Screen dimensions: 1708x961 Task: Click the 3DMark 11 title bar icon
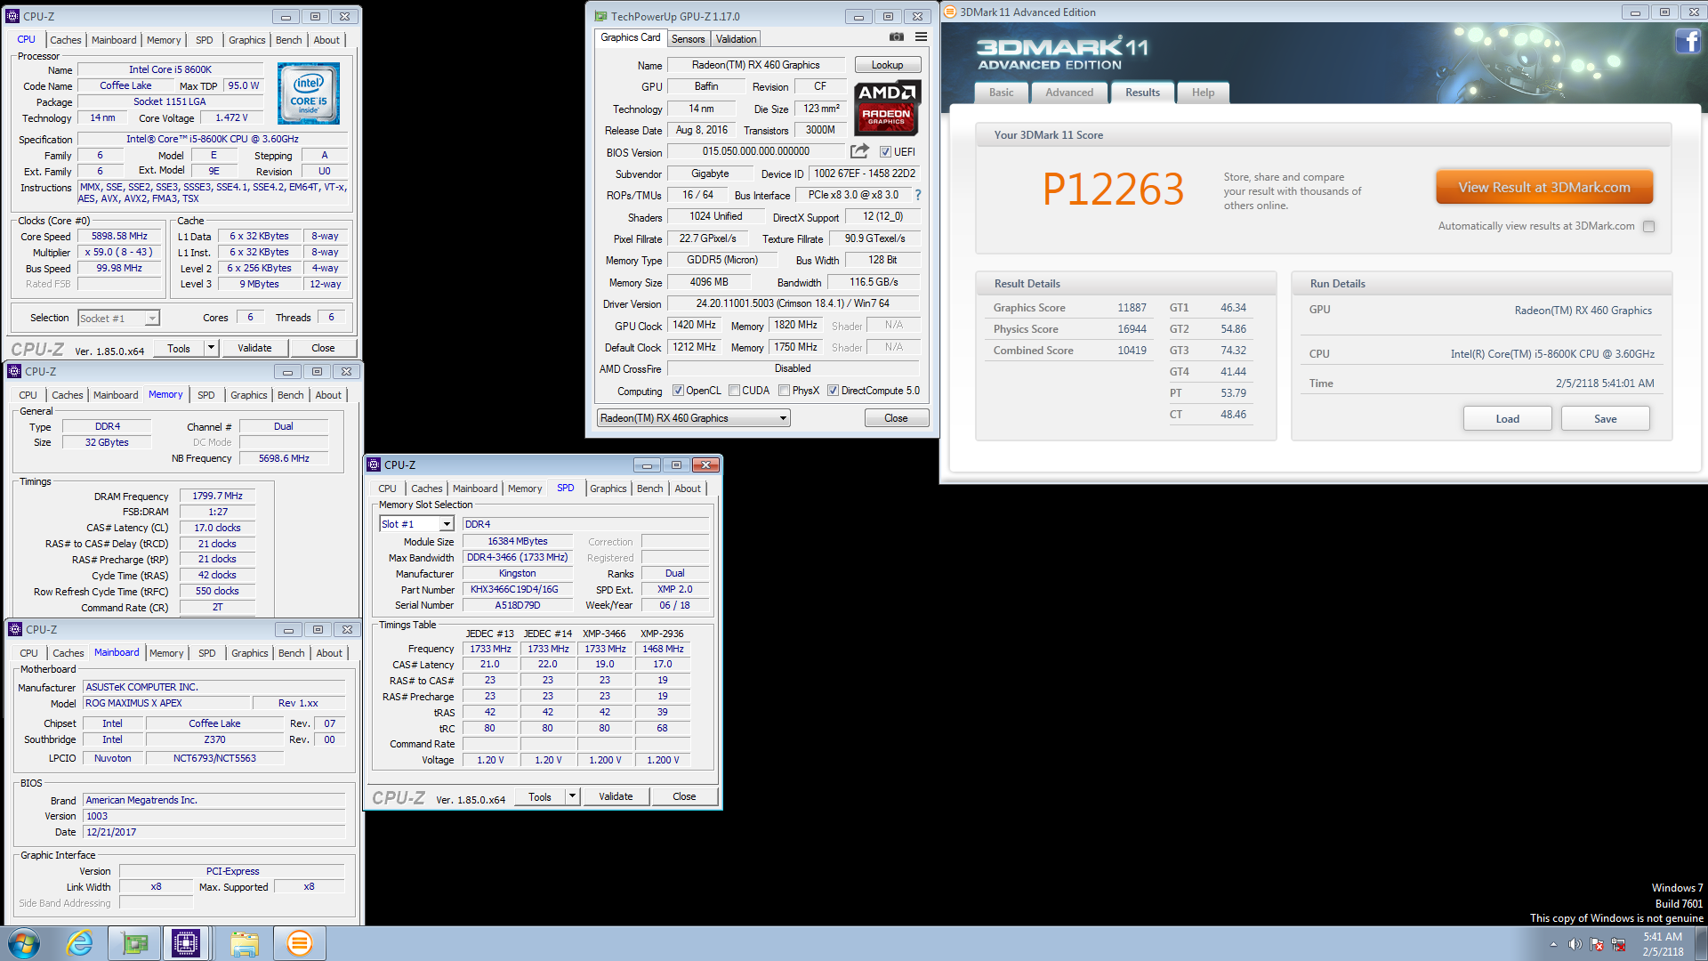pos(950,12)
